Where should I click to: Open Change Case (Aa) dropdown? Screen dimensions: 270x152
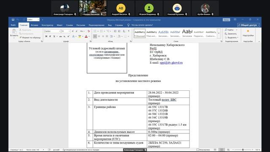pyautogui.click(x=82, y=31)
